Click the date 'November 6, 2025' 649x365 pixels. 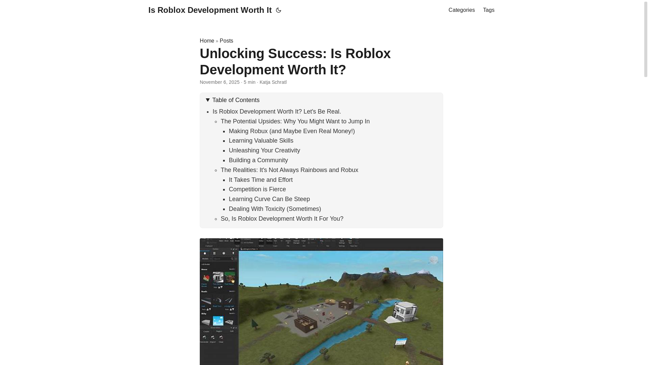pyautogui.click(x=220, y=82)
